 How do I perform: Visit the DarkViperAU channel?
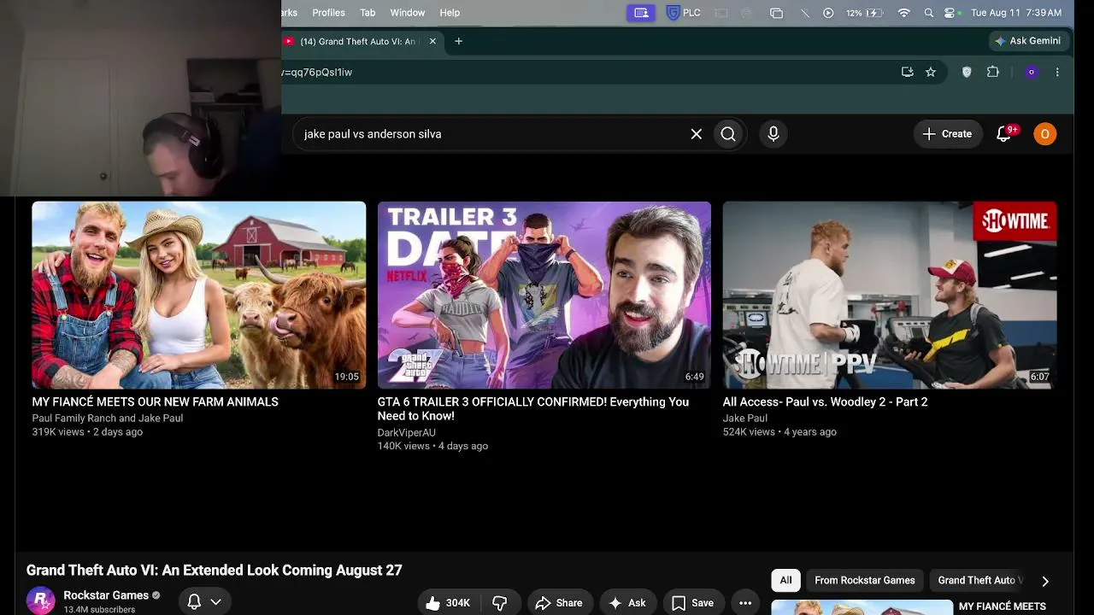pyautogui.click(x=407, y=433)
